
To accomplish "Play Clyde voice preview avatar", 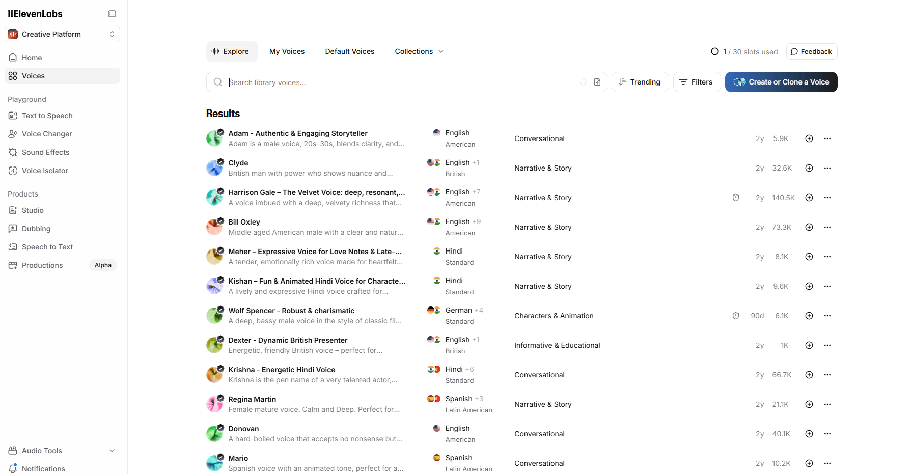I will (x=214, y=168).
